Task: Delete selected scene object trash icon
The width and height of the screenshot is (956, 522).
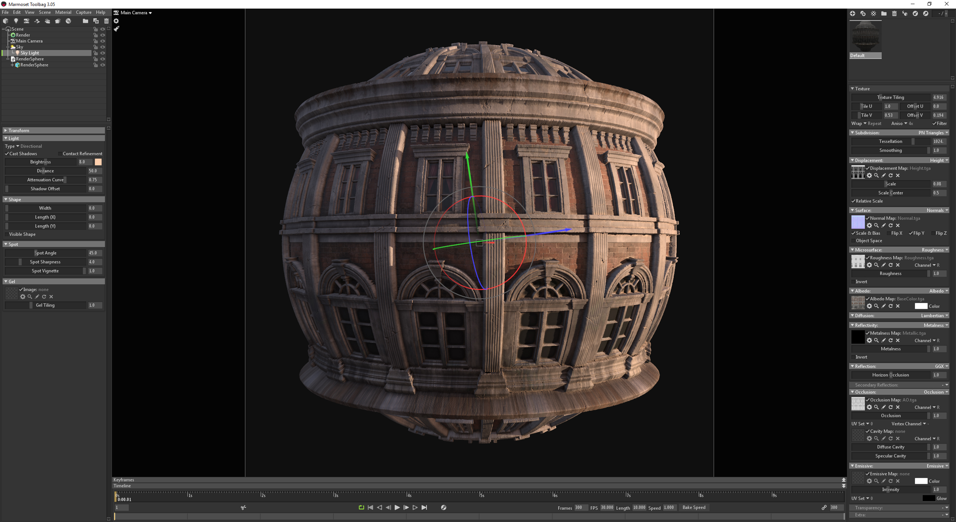Action: tap(106, 21)
